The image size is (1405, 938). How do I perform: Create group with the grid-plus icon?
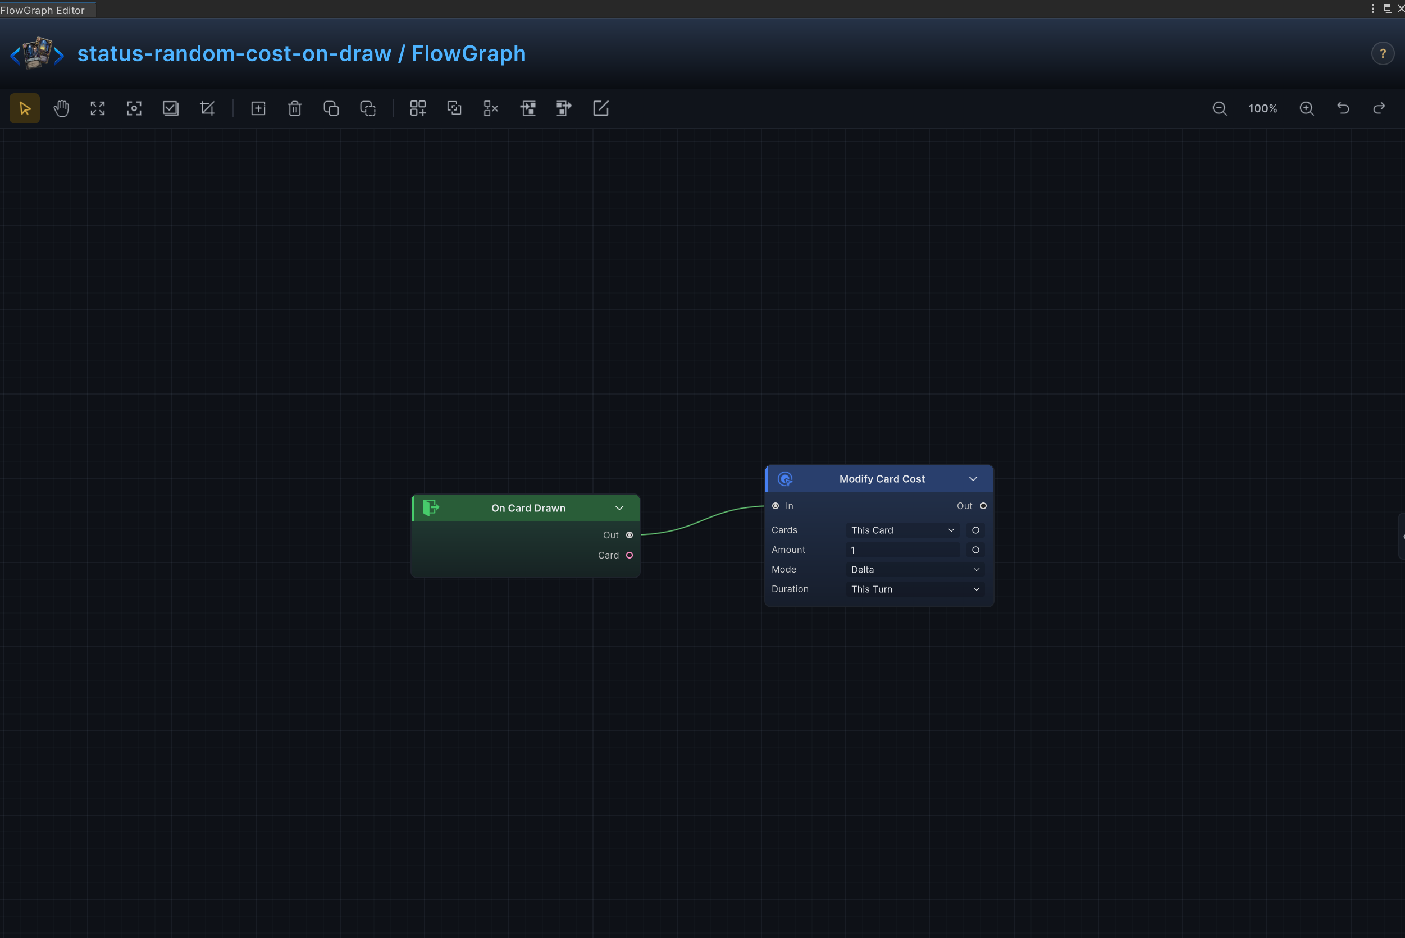tap(418, 108)
